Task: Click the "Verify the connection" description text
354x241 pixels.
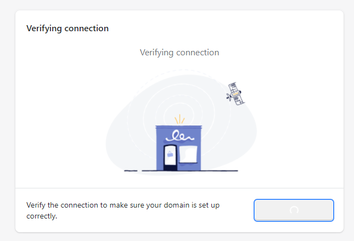Action: pyautogui.click(x=123, y=210)
